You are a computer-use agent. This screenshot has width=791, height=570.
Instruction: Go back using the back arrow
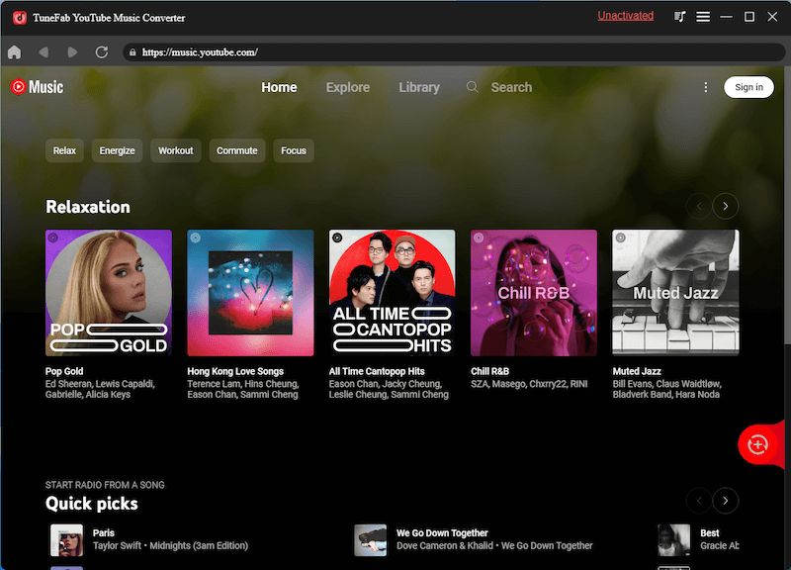click(44, 51)
